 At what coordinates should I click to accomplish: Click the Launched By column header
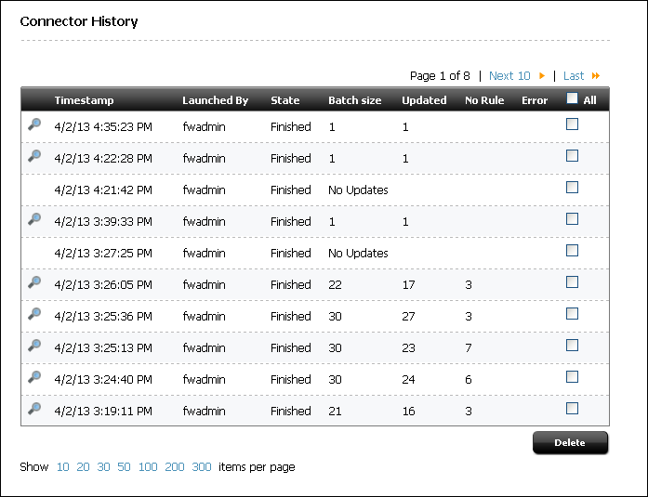[216, 100]
